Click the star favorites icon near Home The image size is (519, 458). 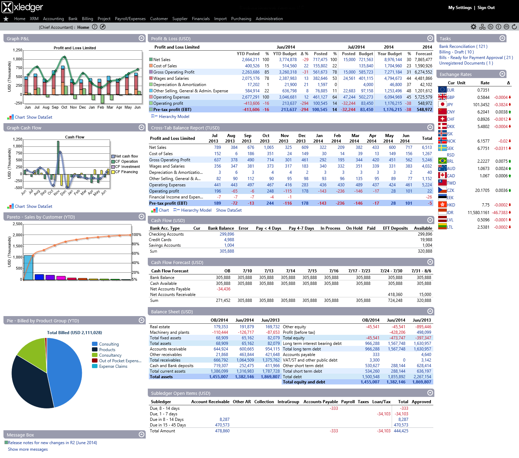pyautogui.click(x=6, y=19)
